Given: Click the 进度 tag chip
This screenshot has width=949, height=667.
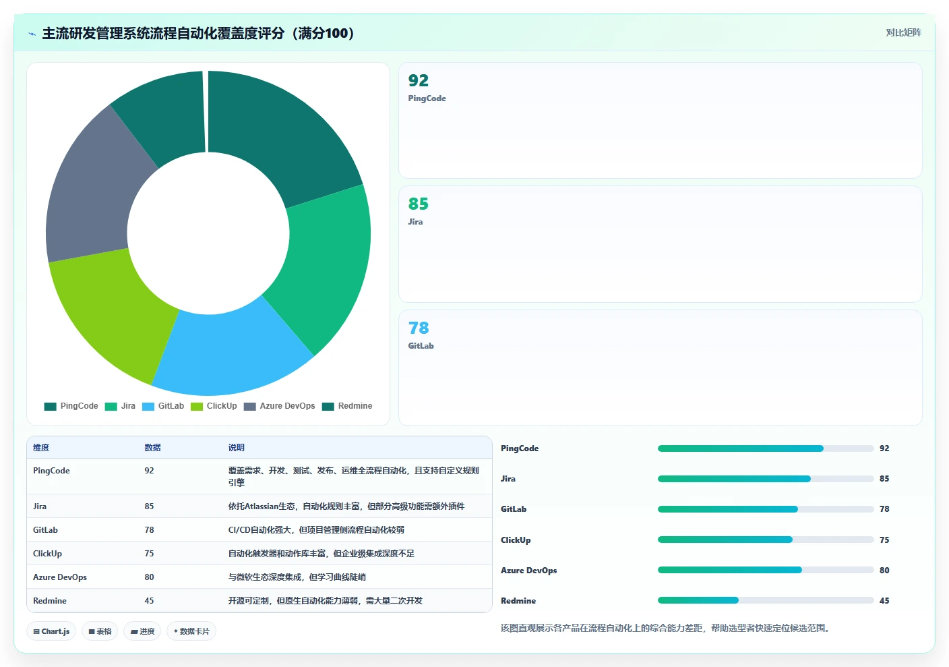Looking at the screenshot, I should [x=142, y=631].
